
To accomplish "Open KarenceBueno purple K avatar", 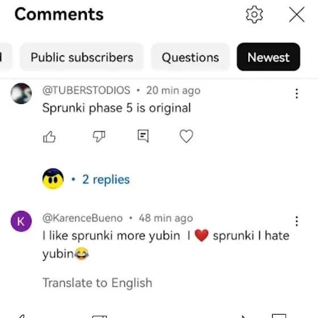I will pyautogui.click(x=21, y=221).
